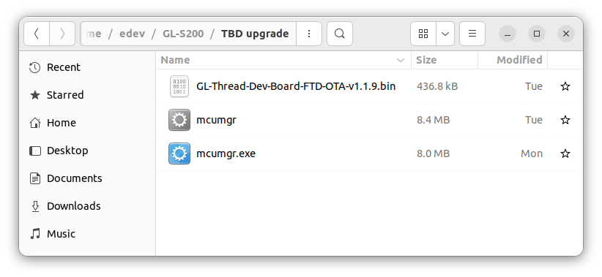Sort by the Name column header
Screen dimensions: 602x277
pos(283,60)
